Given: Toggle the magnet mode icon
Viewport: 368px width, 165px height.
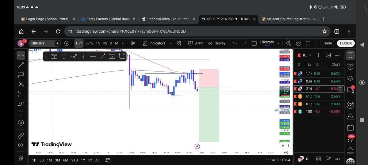Looking at the screenshot, I should (21, 158).
